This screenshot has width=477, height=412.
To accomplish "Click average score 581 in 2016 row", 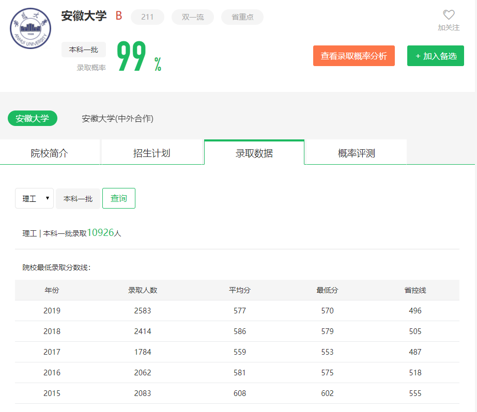I will (240, 372).
